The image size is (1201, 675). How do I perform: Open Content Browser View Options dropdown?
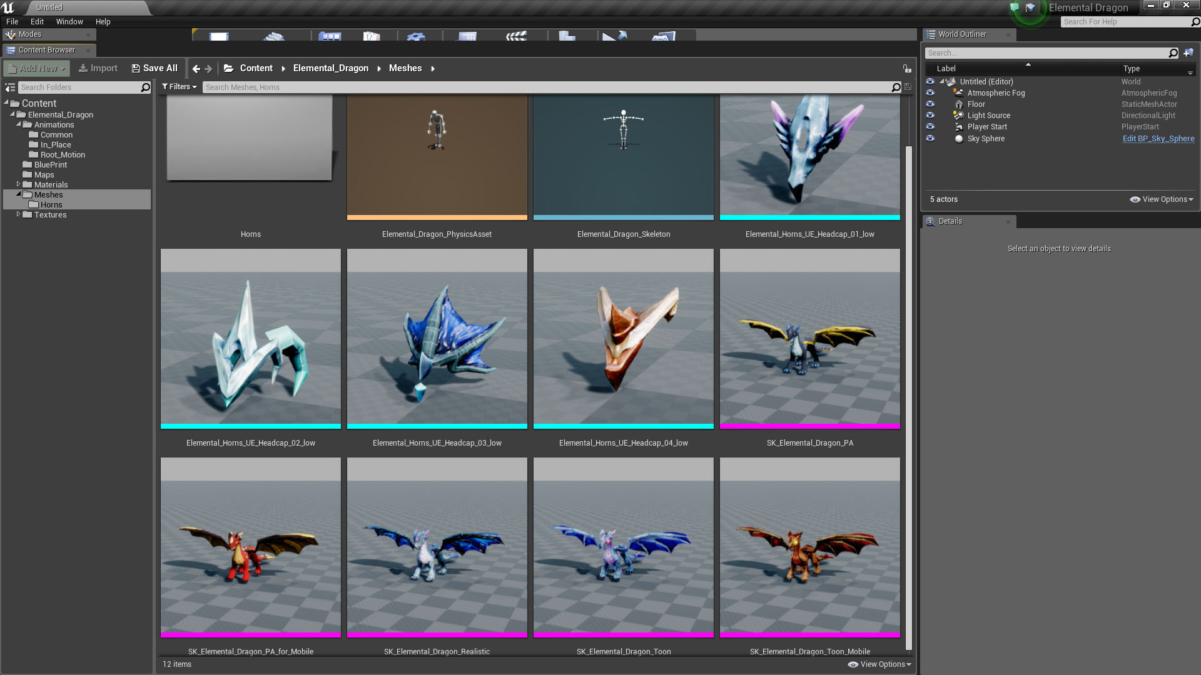pos(879,664)
